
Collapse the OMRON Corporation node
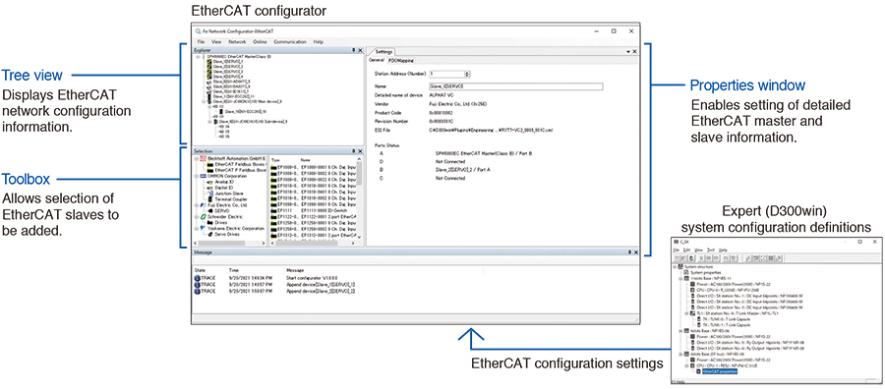coord(196,175)
